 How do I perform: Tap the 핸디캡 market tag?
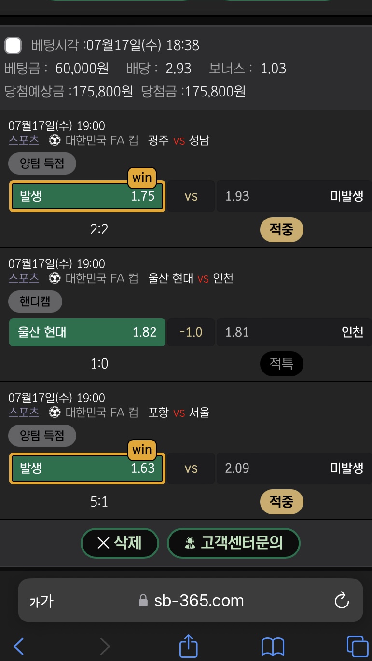pos(35,302)
